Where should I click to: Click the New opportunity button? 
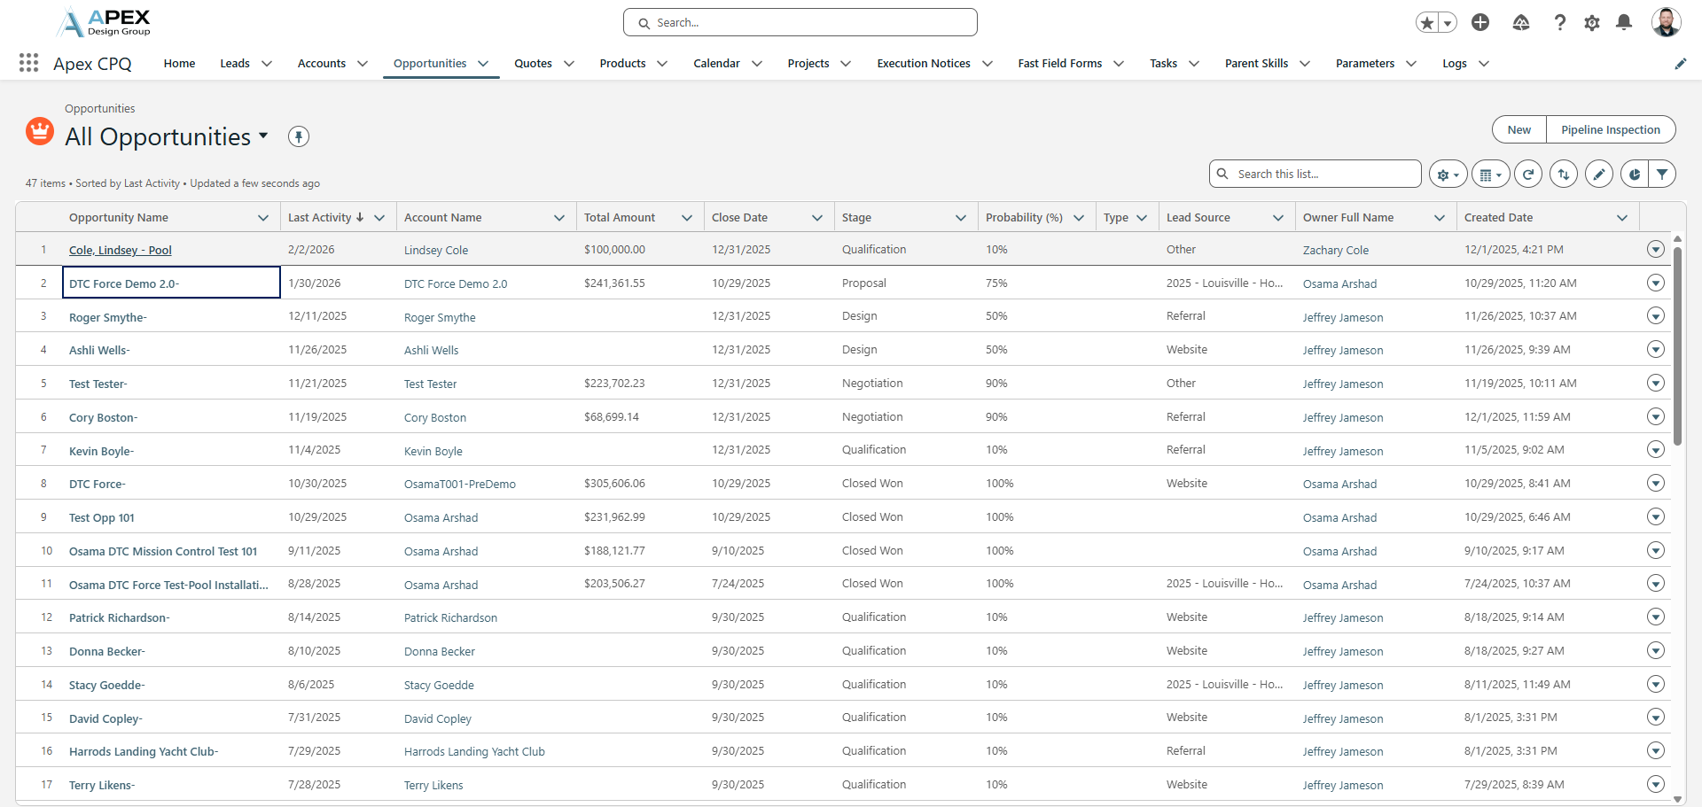click(1519, 129)
